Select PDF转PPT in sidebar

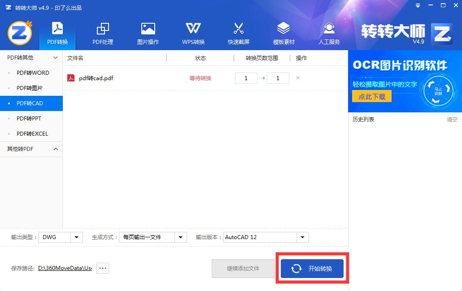tap(31, 119)
